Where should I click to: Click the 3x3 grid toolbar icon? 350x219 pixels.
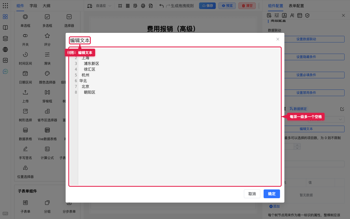(x=128, y=6)
